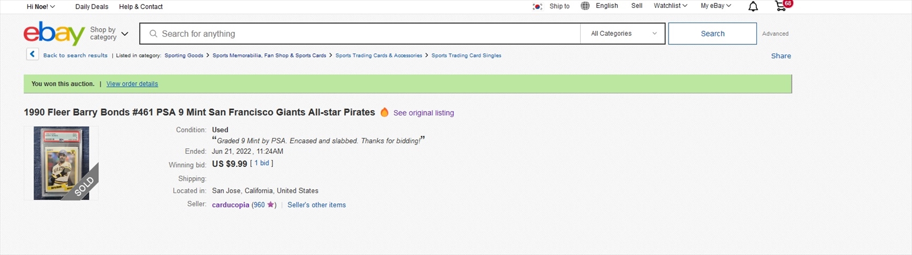This screenshot has width=912, height=255.
Task: Click the 'You won this auction.' message
Action: (x=63, y=84)
